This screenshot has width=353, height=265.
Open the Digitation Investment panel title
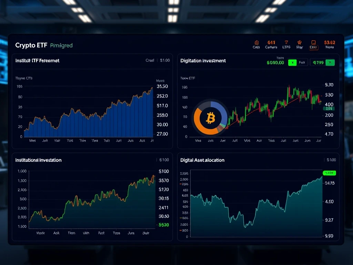pyautogui.click(x=203, y=61)
